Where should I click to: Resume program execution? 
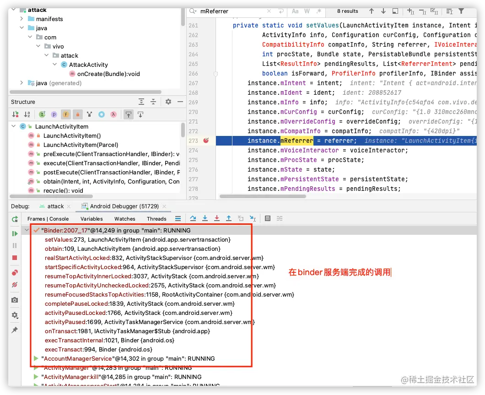click(15, 233)
